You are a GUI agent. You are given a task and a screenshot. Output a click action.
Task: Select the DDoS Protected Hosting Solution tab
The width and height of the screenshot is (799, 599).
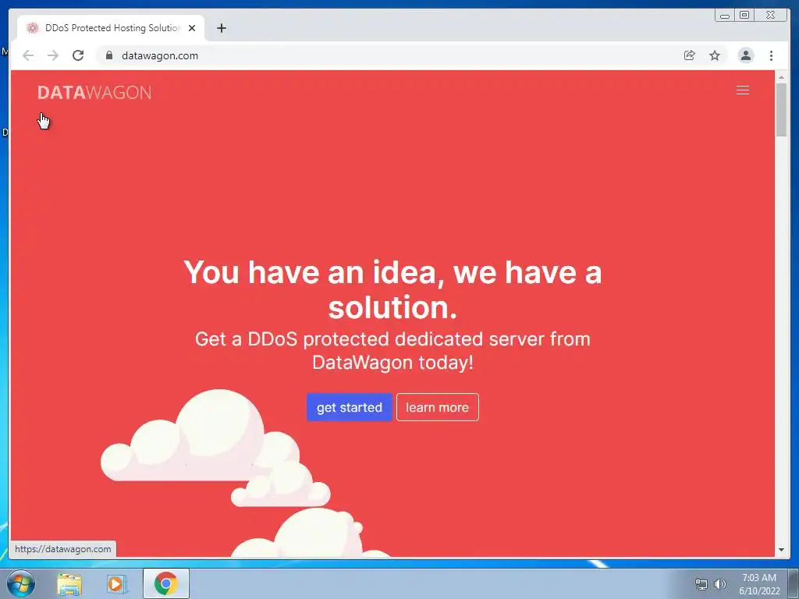111,28
